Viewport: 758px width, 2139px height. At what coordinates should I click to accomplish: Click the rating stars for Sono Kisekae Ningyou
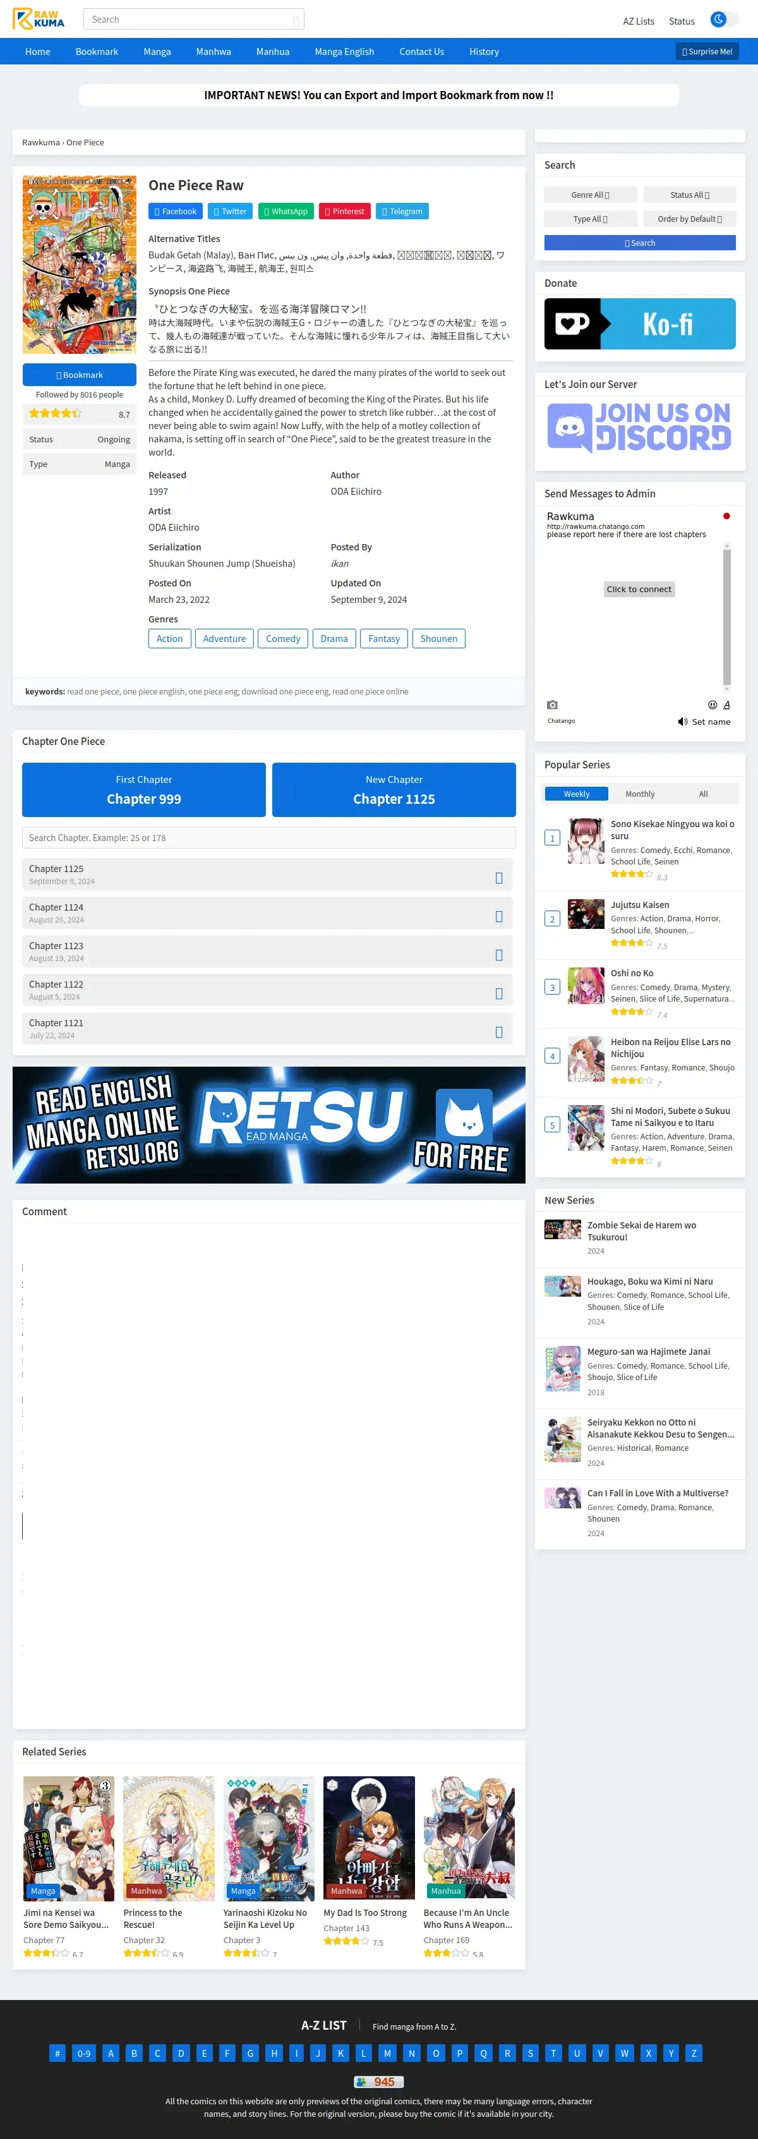pyautogui.click(x=632, y=875)
